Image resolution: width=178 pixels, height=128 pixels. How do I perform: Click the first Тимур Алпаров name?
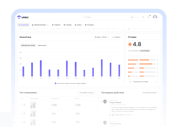point(115,102)
